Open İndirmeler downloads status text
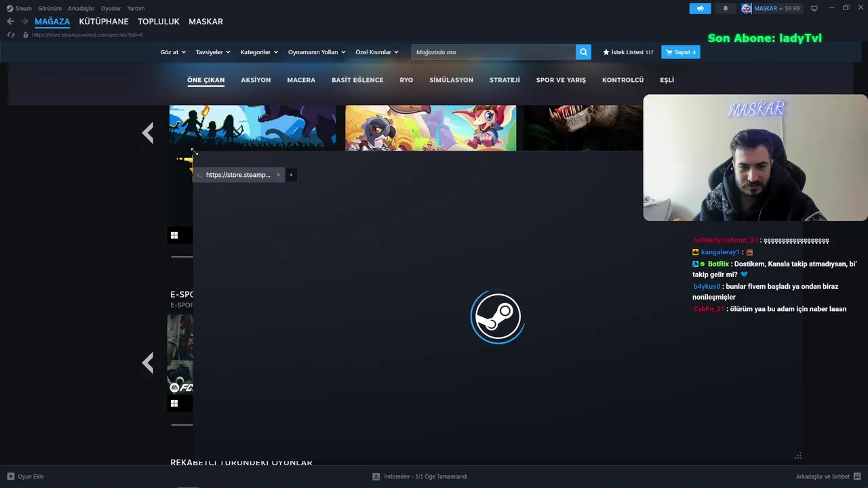868x488 pixels. [x=426, y=476]
